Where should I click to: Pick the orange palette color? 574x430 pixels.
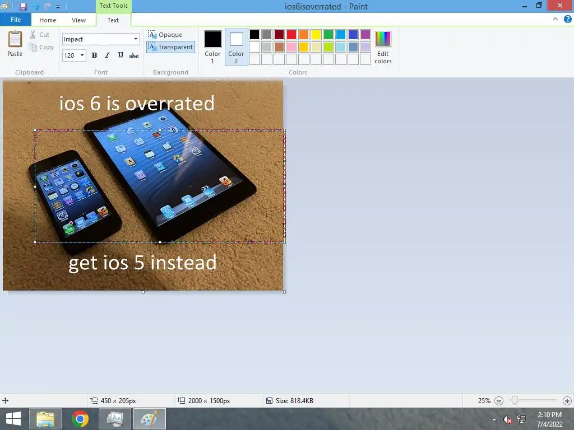click(304, 35)
